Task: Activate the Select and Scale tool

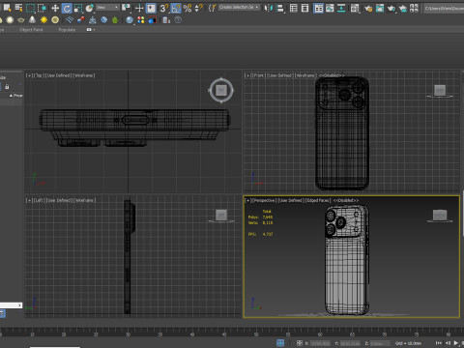Action: (x=78, y=8)
